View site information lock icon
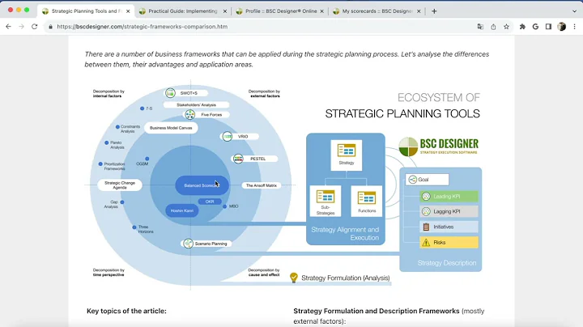This screenshot has width=583, height=327. pos(50,27)
